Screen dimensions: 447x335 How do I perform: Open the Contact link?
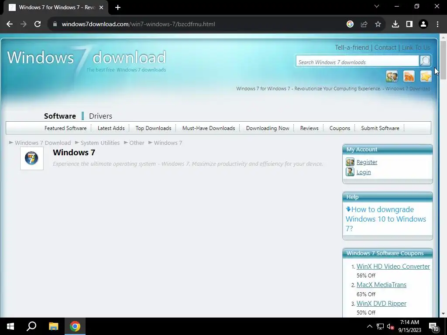point(385,48)
